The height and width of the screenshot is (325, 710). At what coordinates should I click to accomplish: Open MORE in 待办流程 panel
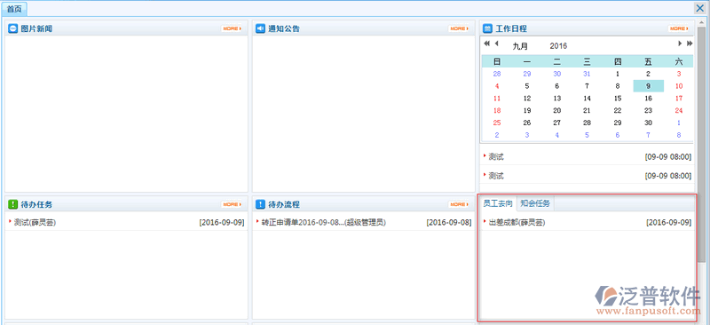click(x=459, y=204)
